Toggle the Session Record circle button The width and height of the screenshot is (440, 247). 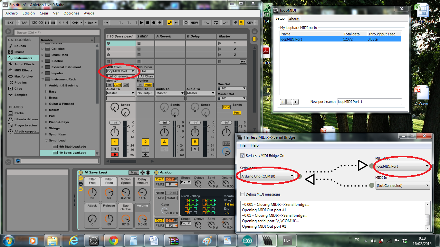tap(186, 23)
